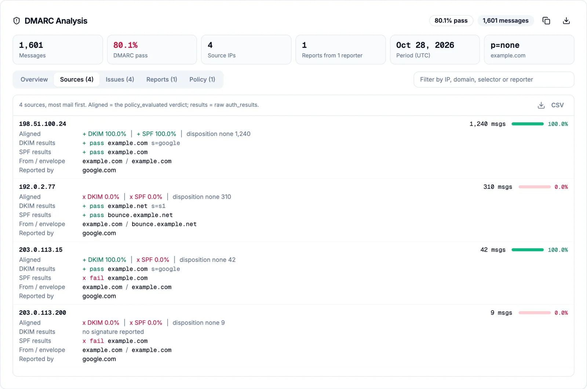Image resolution: width=587 pixels, height=389 pixels.
Task: Click the p=none policy card
Action: point(529,50)
